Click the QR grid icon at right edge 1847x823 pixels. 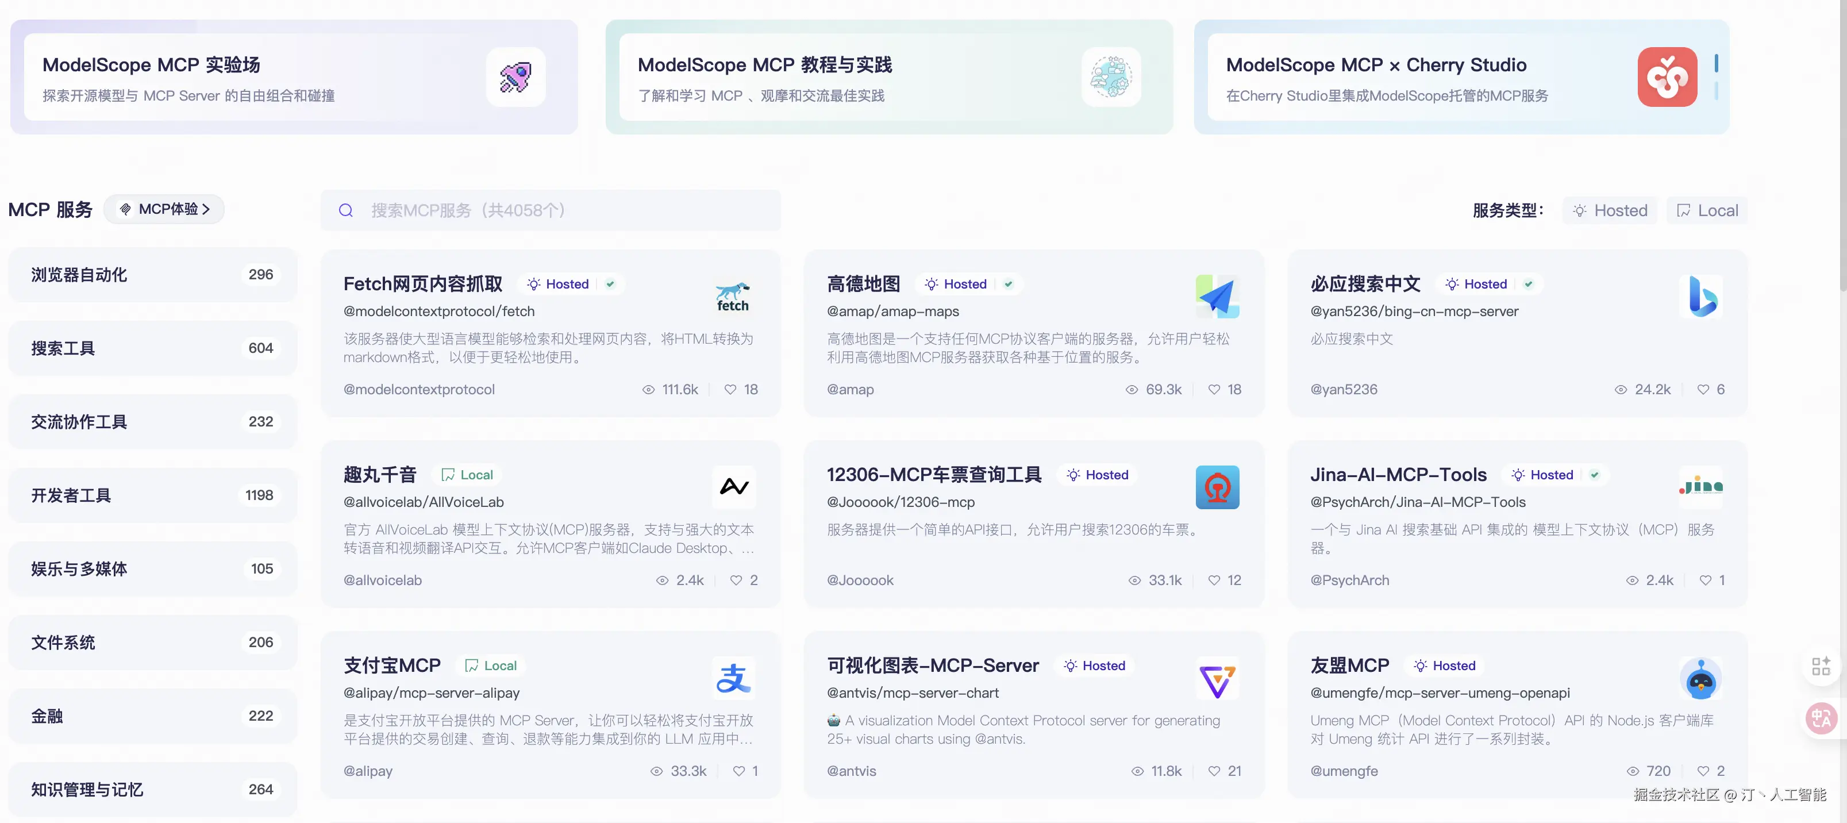coord(1821,666)
